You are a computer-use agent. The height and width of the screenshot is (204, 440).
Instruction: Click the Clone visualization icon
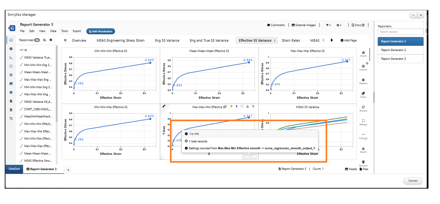(x=363, y=94)
